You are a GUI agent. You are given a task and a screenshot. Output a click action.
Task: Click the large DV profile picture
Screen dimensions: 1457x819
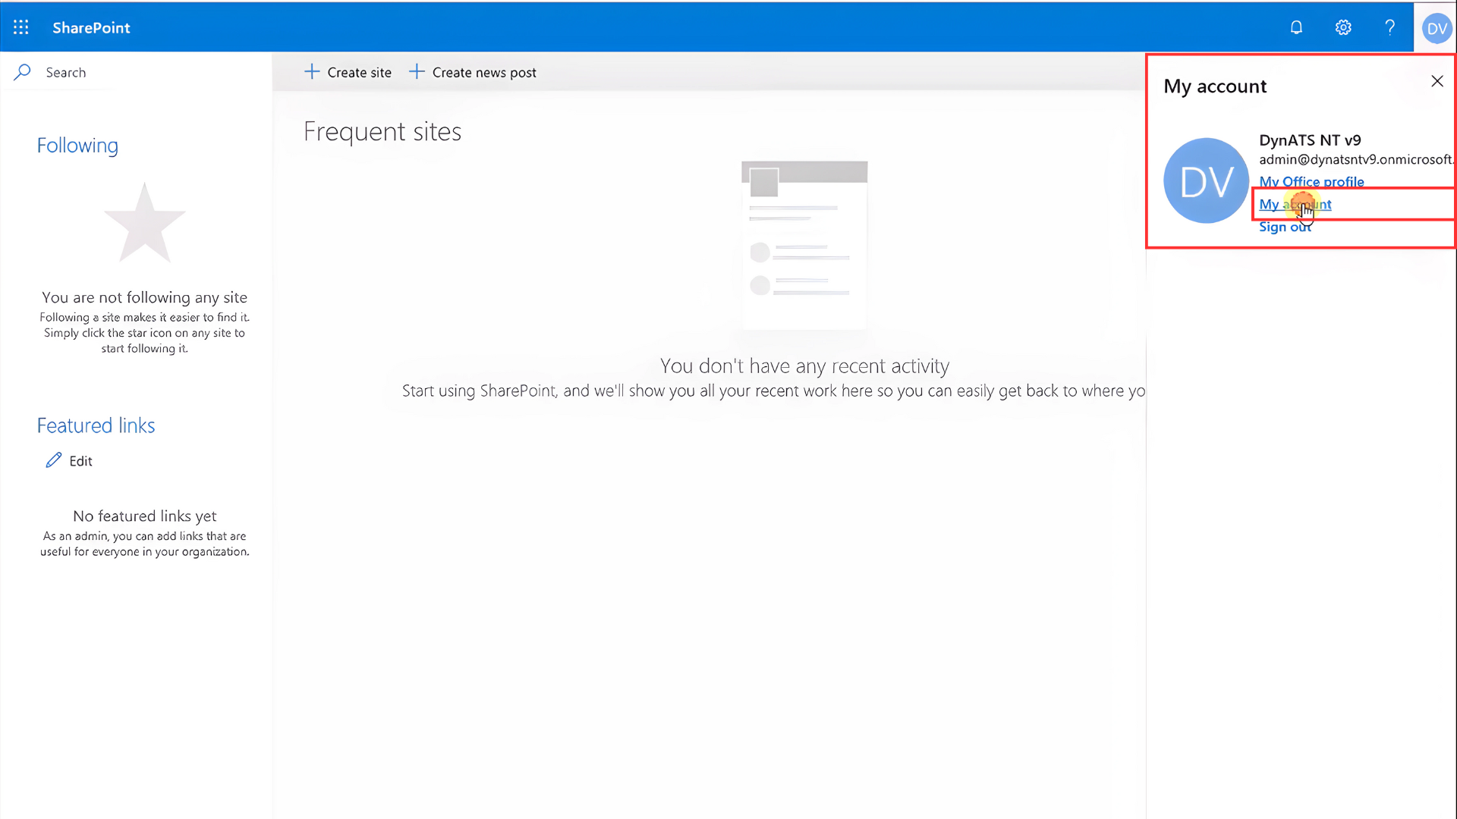[1206, 180]
